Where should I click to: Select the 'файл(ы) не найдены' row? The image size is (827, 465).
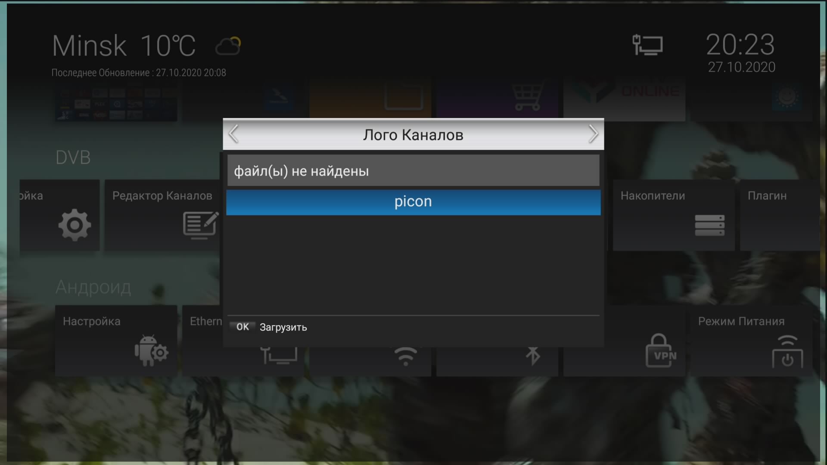tap(413, 171)
